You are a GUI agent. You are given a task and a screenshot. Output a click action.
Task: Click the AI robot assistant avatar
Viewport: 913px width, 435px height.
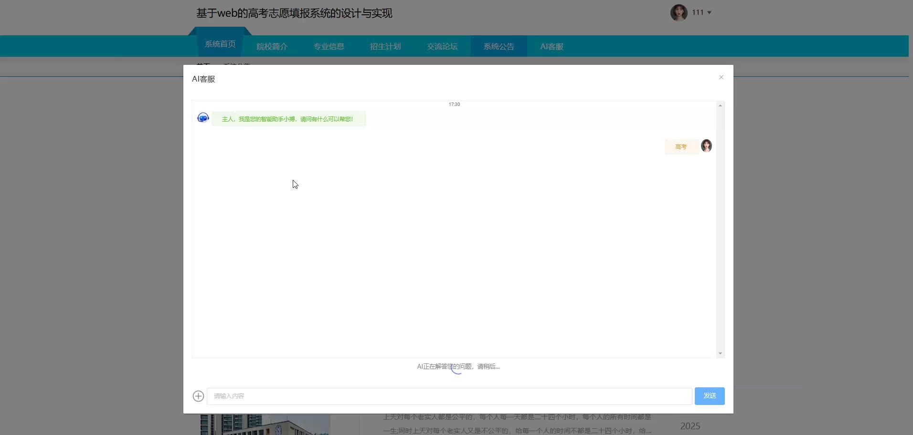point(203,118)
